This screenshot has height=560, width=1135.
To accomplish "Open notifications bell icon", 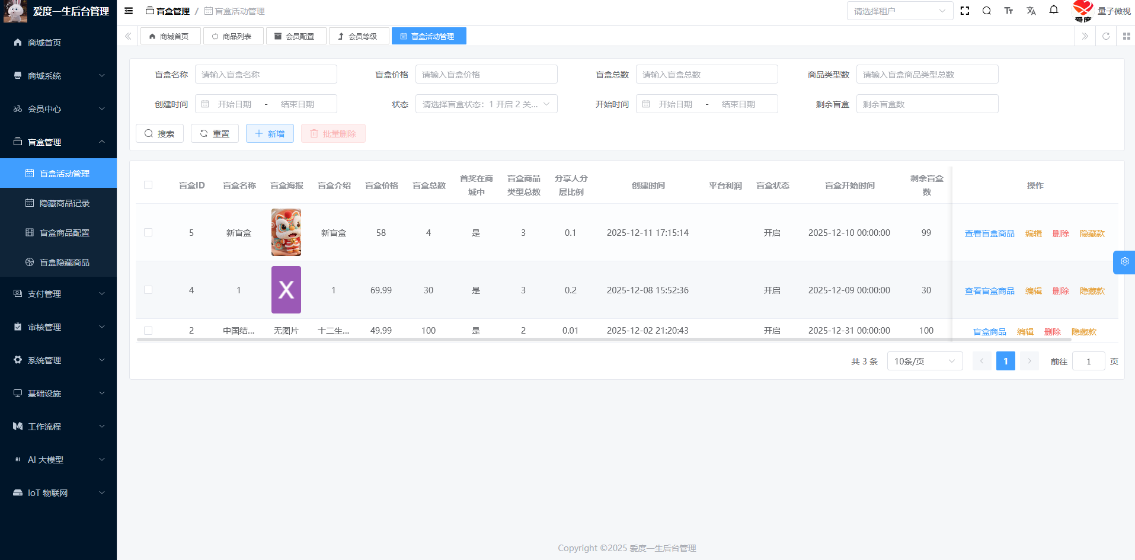I will tap(1054, 10).
